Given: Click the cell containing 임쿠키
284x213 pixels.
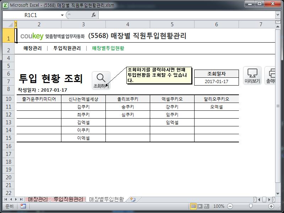Looking at the screenshot, I should coord(172,115).
